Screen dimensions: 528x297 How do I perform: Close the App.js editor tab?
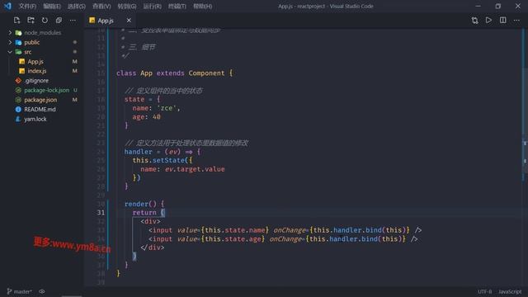click(x=129, y=21)
